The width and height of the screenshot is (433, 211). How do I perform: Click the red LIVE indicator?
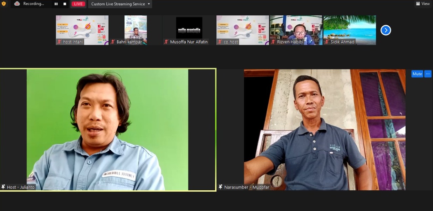click(x=78, y=4)
